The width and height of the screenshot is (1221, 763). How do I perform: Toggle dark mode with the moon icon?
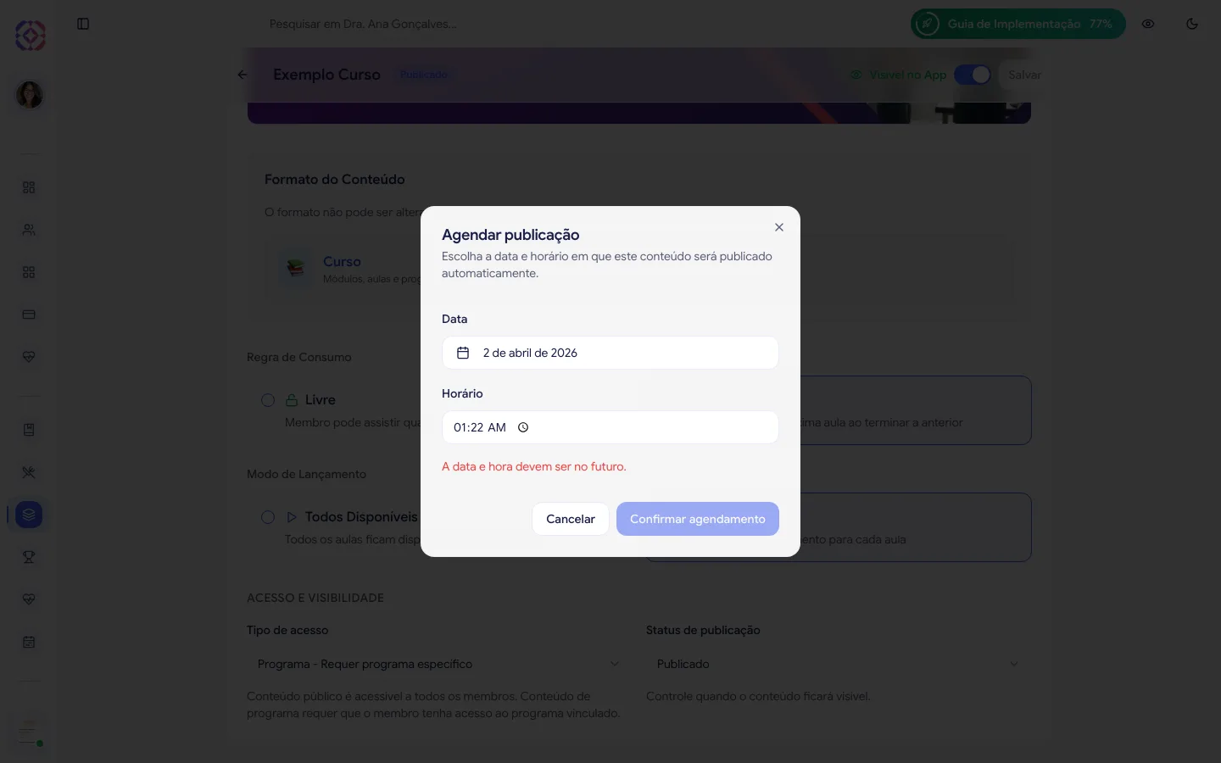1192,24
